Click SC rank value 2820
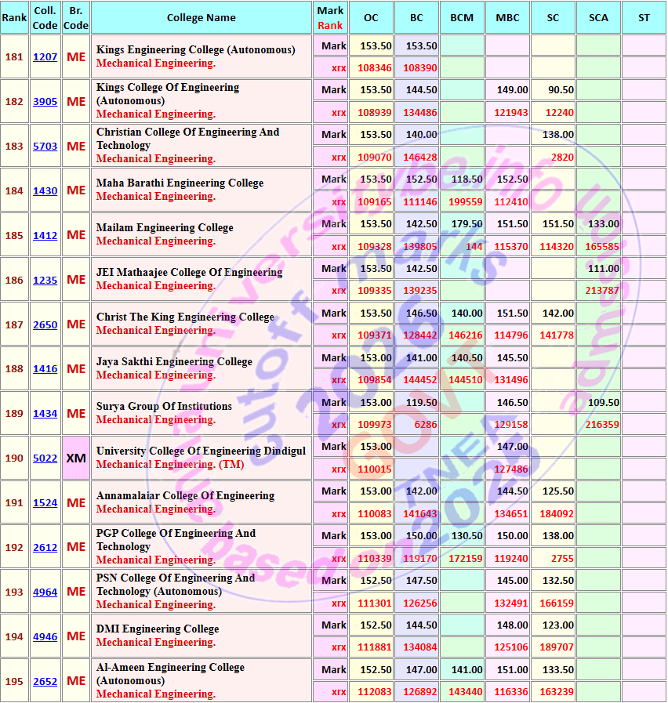This screenshot has width=668, height=703. tap(562, 158)
